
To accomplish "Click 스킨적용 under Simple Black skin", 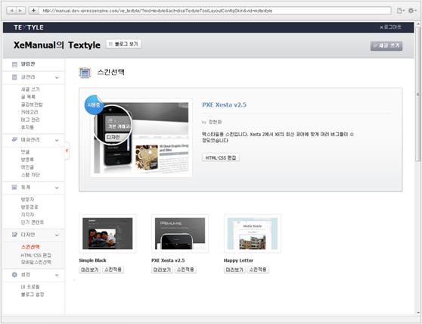I will pyautogui.click(x=113, y=269).
